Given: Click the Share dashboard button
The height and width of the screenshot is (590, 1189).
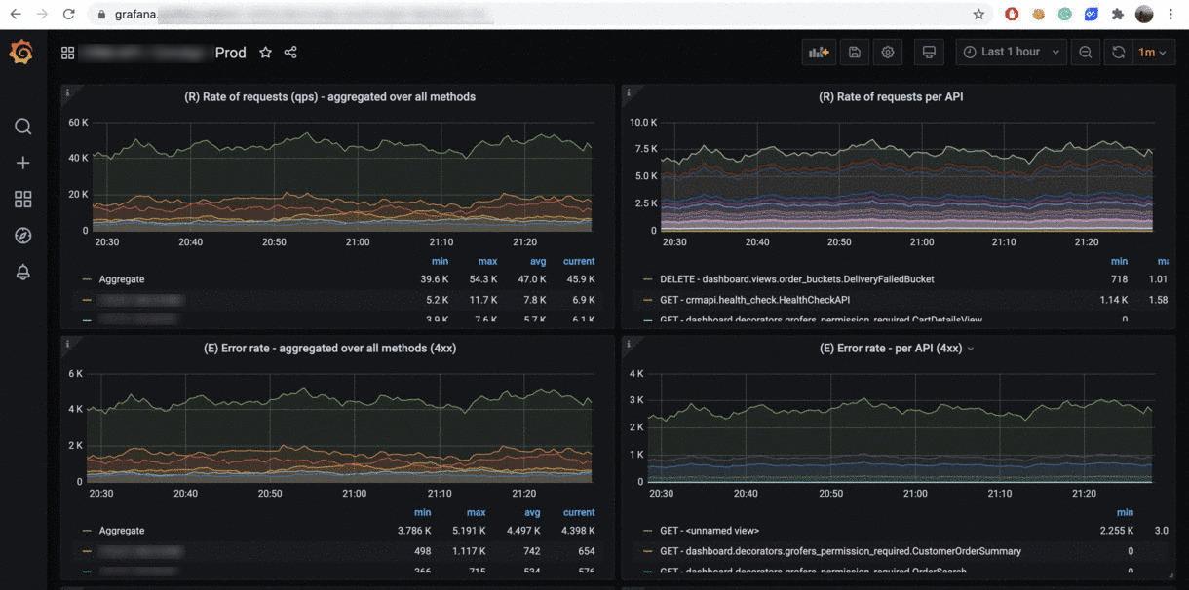Looking at the screenshot, I should pos(289,52).
